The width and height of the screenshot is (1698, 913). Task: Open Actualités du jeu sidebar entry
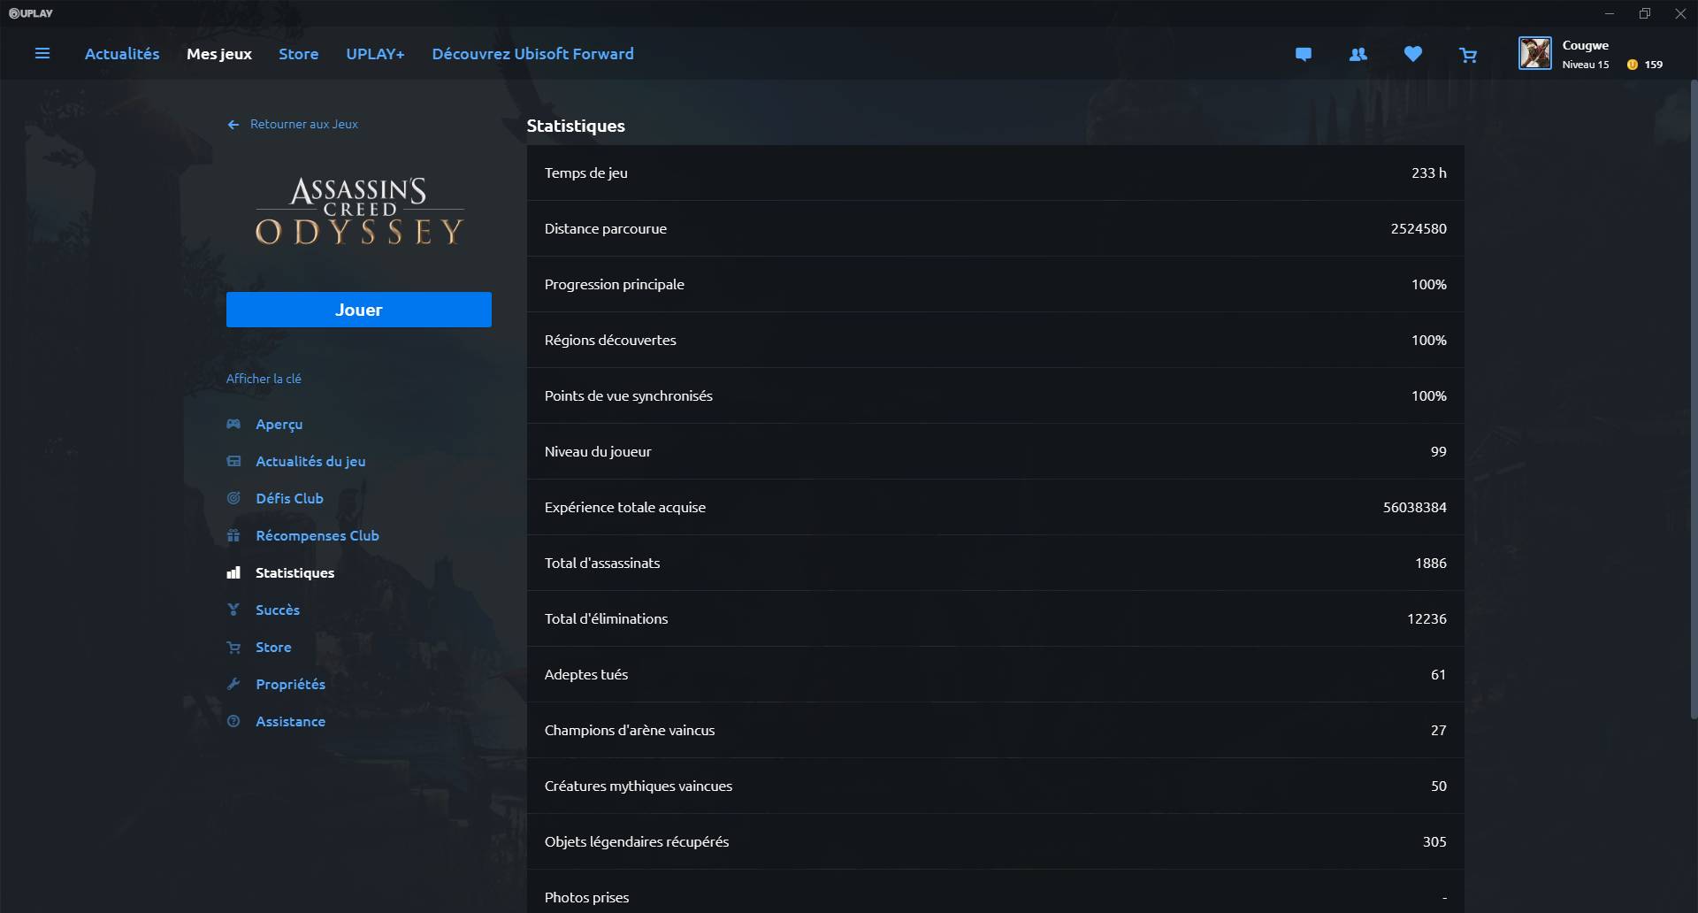[x=310, y=462]
